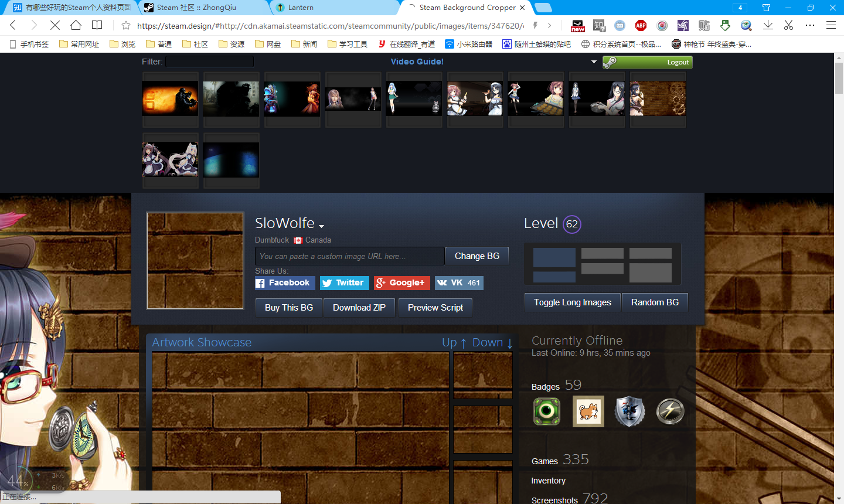Activate the scissors screenshot tool
This screenshot has width=844, height=504.
[788, 25]
